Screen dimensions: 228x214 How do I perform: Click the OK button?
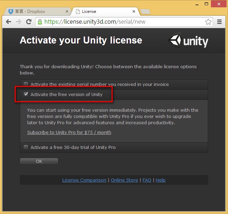[x=39, y=161]
